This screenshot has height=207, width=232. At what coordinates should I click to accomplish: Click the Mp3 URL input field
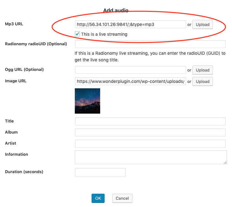130,24
